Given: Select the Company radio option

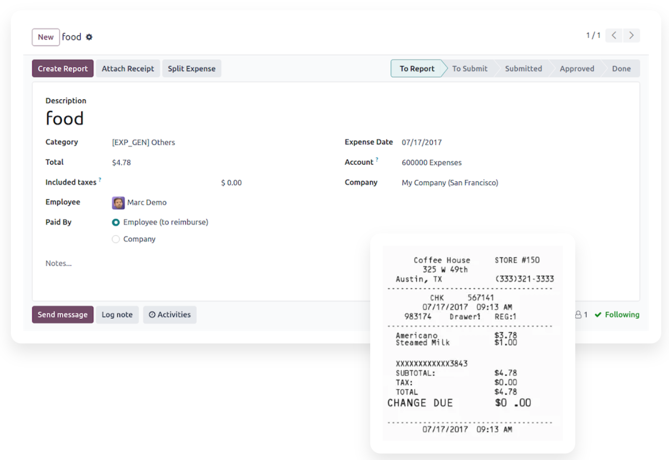Looking at the screenshot, I should (x=116, y=239).
